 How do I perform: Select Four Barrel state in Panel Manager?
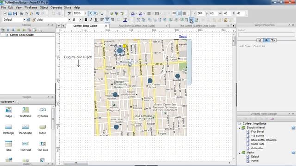(257, 132)
